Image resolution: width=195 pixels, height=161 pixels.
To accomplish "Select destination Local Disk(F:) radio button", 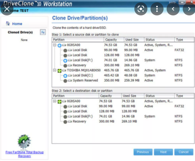I will 65,117.
